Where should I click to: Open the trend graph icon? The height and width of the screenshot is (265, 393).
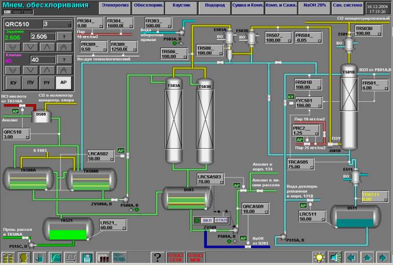57,257
